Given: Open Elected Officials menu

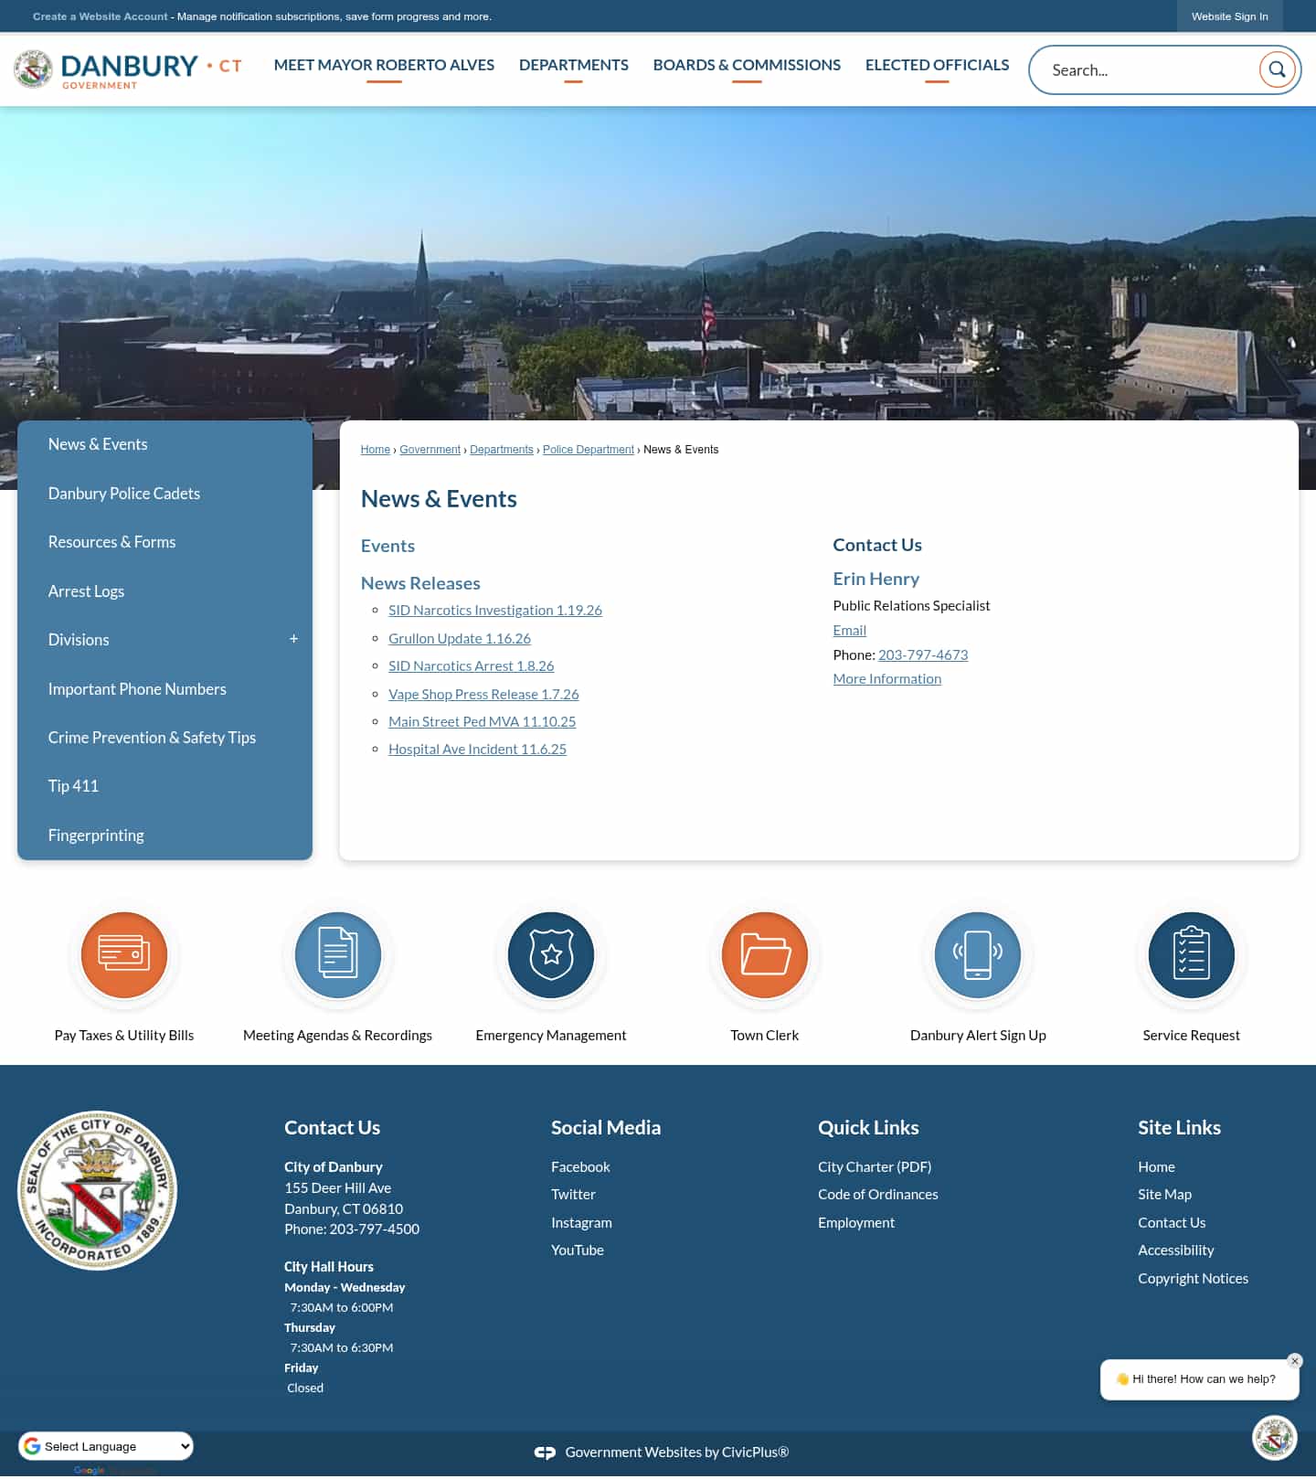Looking at the screenshot, I should coord(937,65).
